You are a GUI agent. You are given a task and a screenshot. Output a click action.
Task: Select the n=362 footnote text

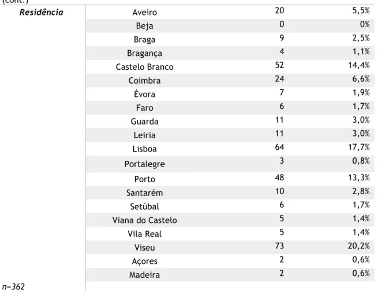pos(13,286)
